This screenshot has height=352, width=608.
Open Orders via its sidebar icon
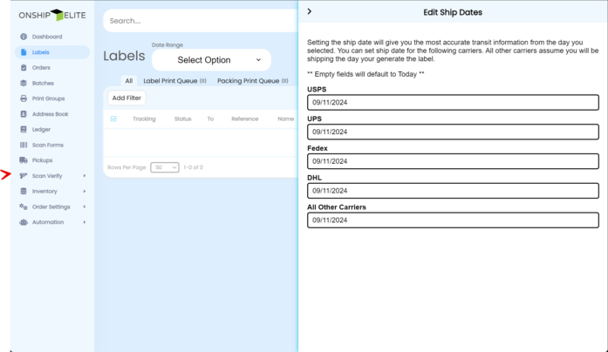tap(24, 68)
